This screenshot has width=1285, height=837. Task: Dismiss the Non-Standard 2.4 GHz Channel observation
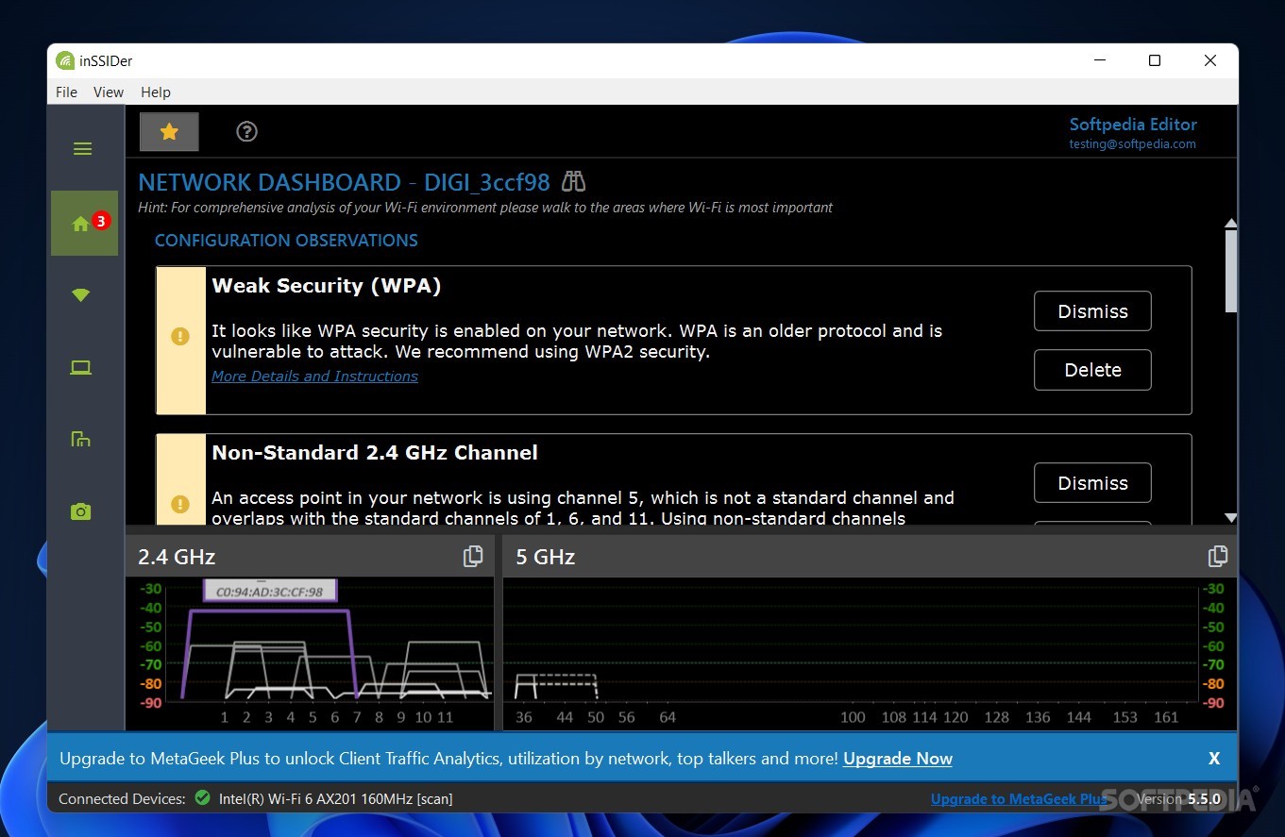1092,483
